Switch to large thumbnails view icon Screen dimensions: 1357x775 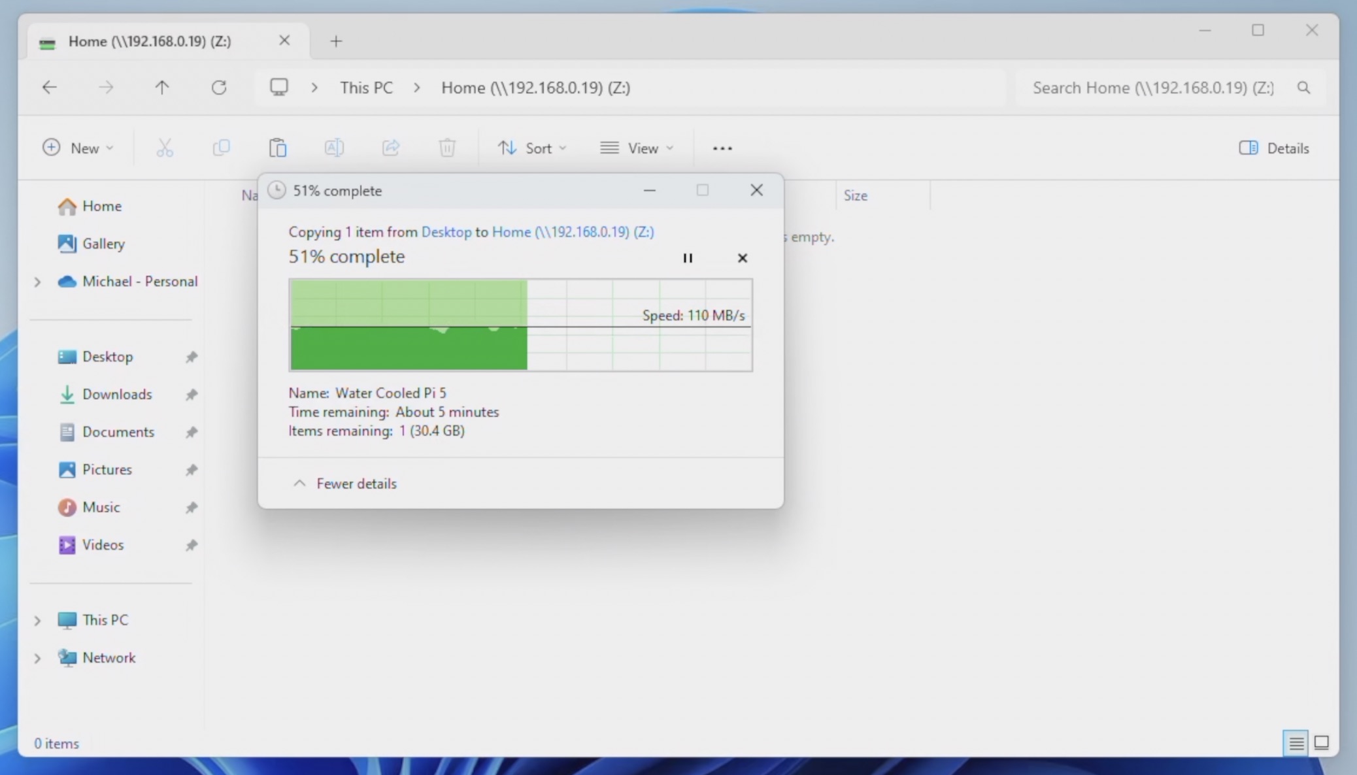pyautogui.click(x=1322, y=743)
